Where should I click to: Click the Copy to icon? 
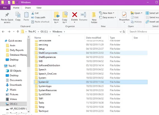65,15
